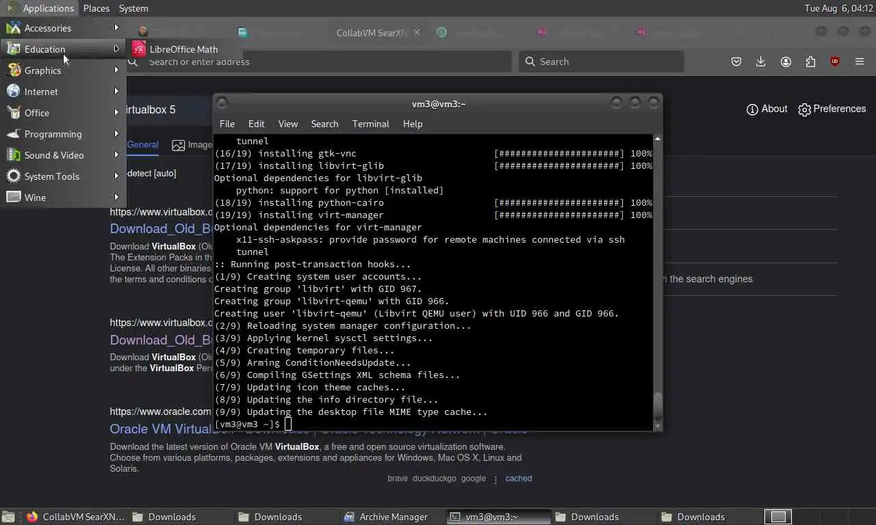Open SearXNG About page

(766, 109)
